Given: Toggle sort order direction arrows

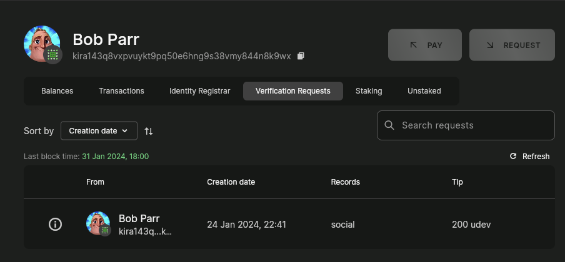Looking at the screenshot, I should pos(149,131).
